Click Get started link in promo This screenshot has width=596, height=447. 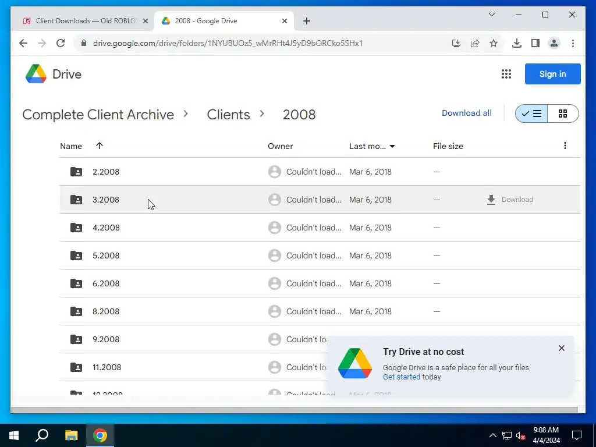click(402, 377)
